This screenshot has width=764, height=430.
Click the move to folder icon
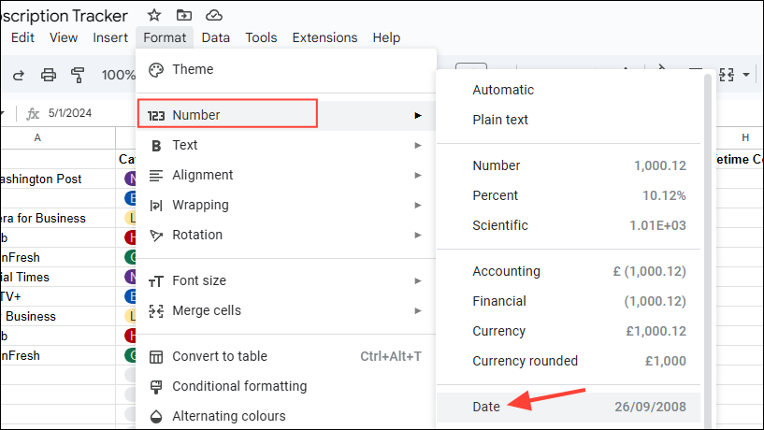[x=183, y=16]
